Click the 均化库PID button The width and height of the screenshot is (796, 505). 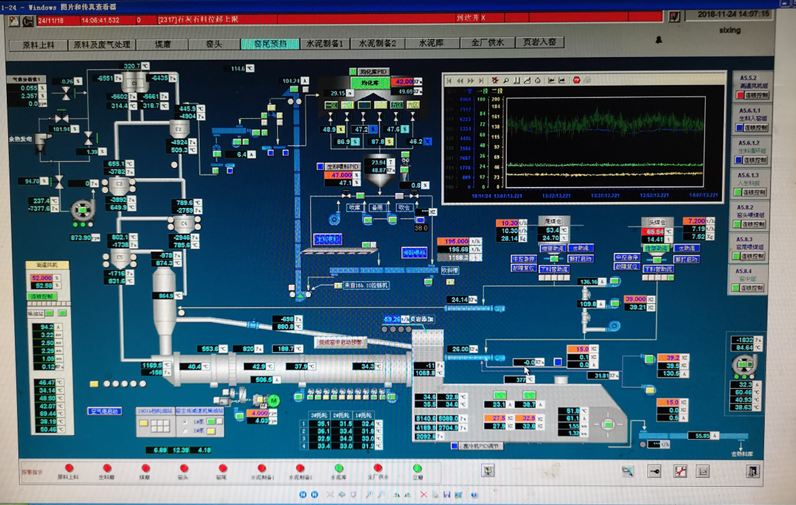coord(373,72)
